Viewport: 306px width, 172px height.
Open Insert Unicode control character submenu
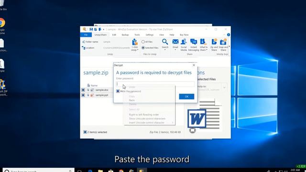pyautogui.click(x=149, y=123)
